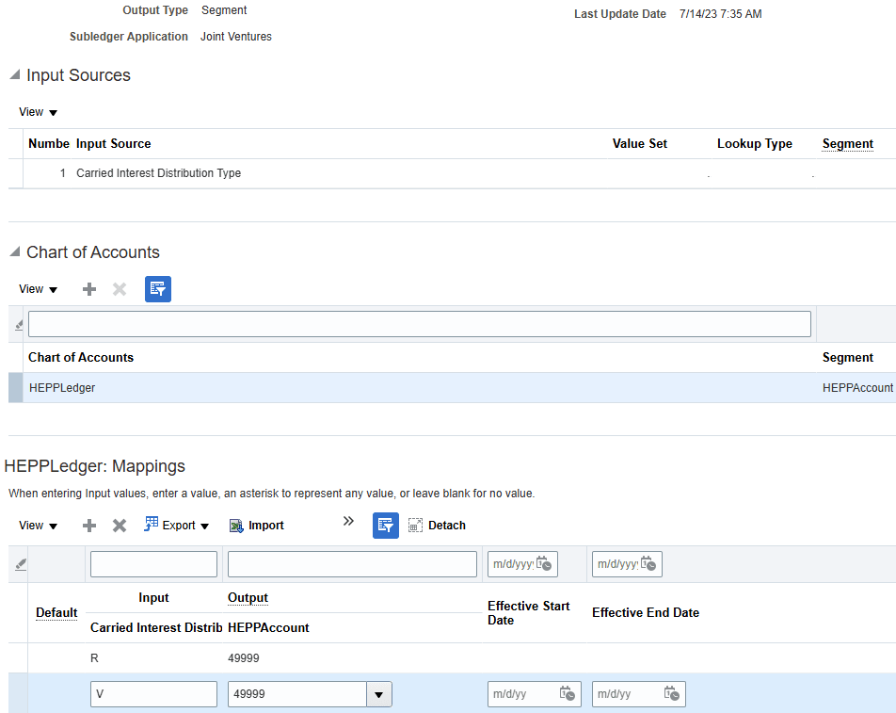This screenshot has width=896, height=713.
Task: Add a new mapping row
Action: [x=88, y=525]
